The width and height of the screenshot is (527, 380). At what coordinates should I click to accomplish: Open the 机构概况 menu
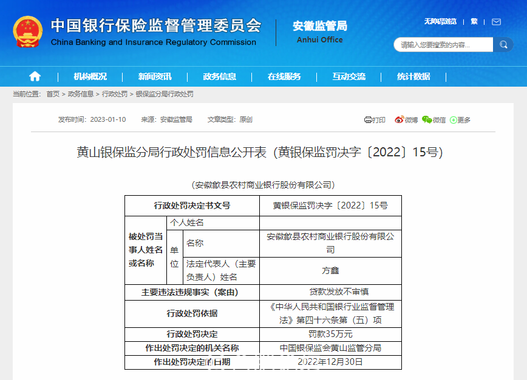[90, 76]
